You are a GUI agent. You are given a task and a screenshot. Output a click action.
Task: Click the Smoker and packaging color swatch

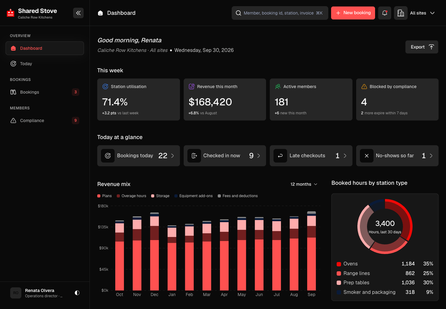pos(339,292)
